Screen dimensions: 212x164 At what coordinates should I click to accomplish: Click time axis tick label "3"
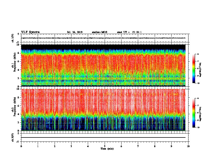[71, 146]
